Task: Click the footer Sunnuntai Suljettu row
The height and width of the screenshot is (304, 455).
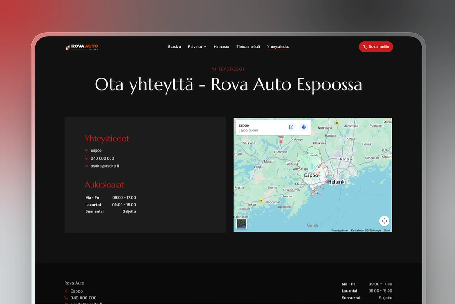Action: [x=367, y=298]
